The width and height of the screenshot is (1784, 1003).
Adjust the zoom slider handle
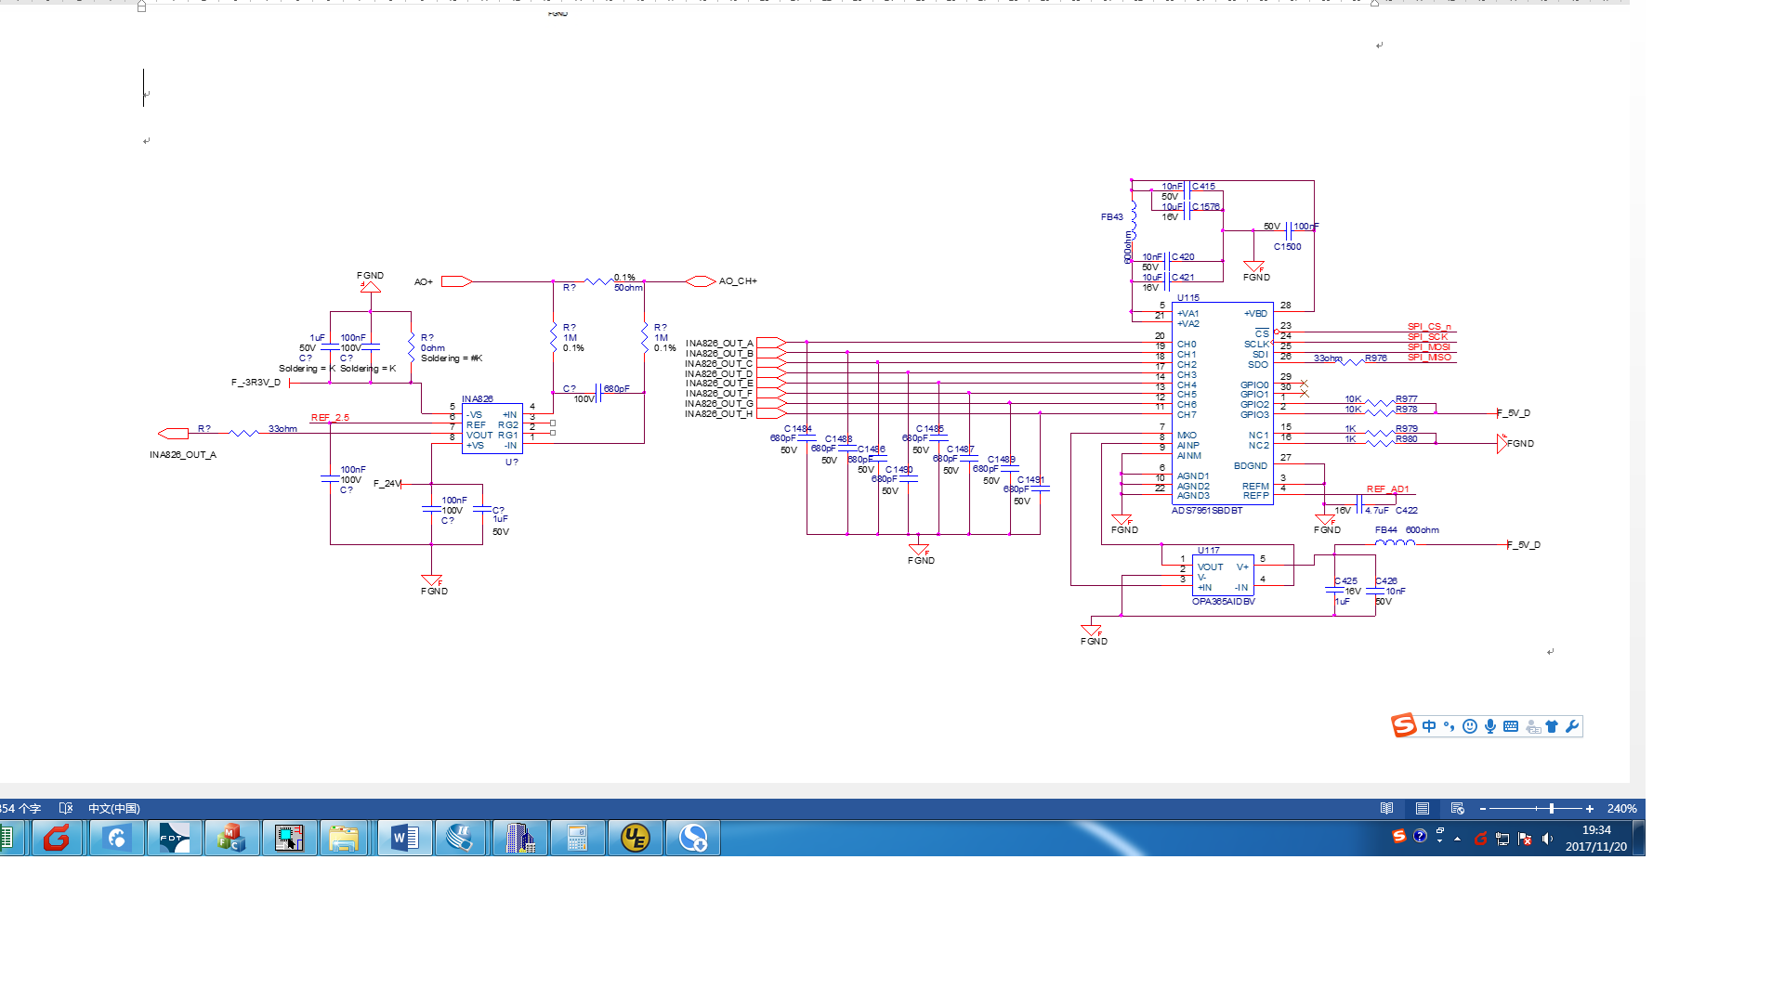(x=1551, y=809)
